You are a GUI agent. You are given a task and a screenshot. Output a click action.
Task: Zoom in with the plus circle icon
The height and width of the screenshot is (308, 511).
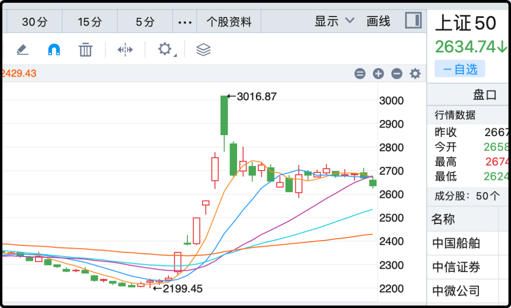[x=378, y=74]
